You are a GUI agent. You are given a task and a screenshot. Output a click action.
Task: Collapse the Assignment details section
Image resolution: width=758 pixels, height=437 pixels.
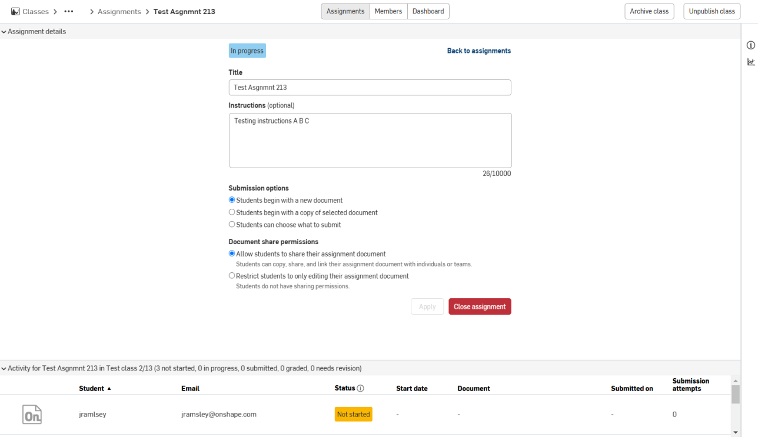pos(4,32)
